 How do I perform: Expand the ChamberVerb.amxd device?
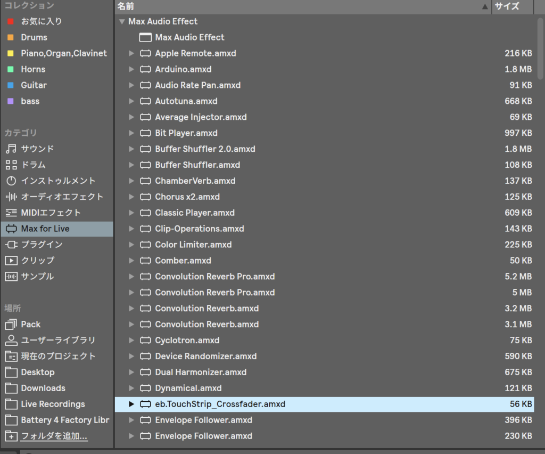tap(131, 181)
